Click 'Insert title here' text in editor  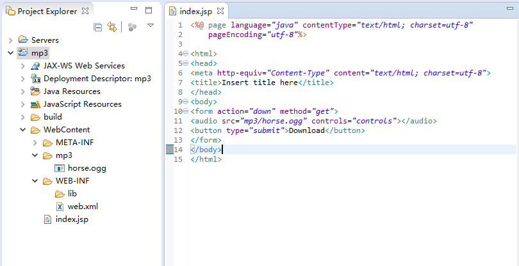point(260,82)
